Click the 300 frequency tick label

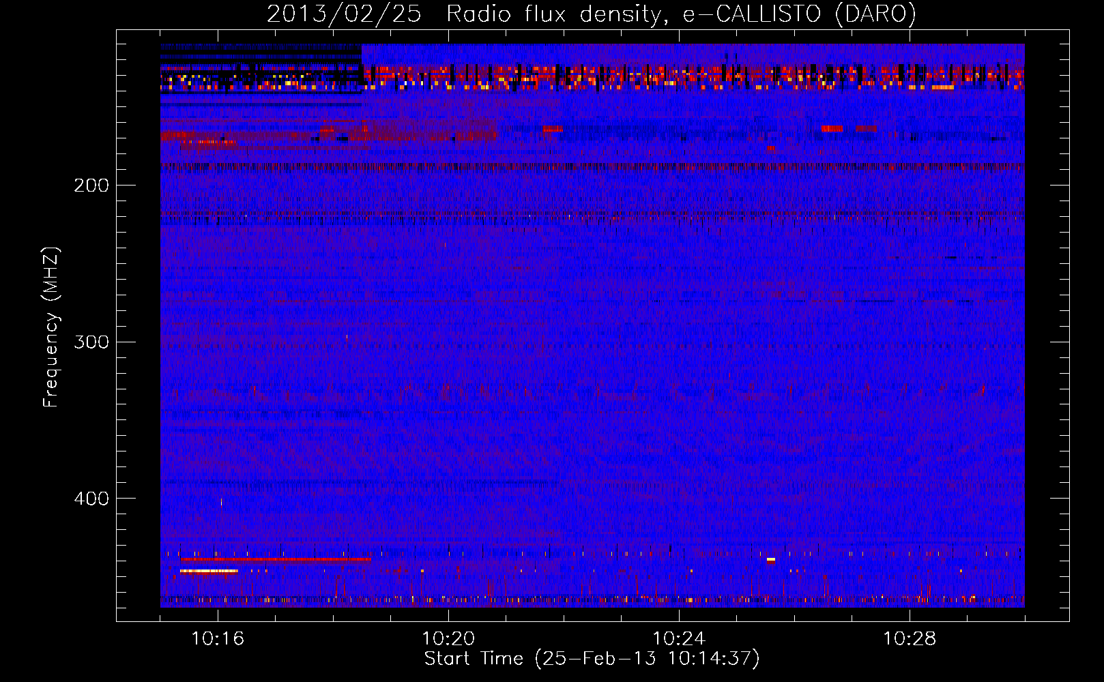coord(91,342)
